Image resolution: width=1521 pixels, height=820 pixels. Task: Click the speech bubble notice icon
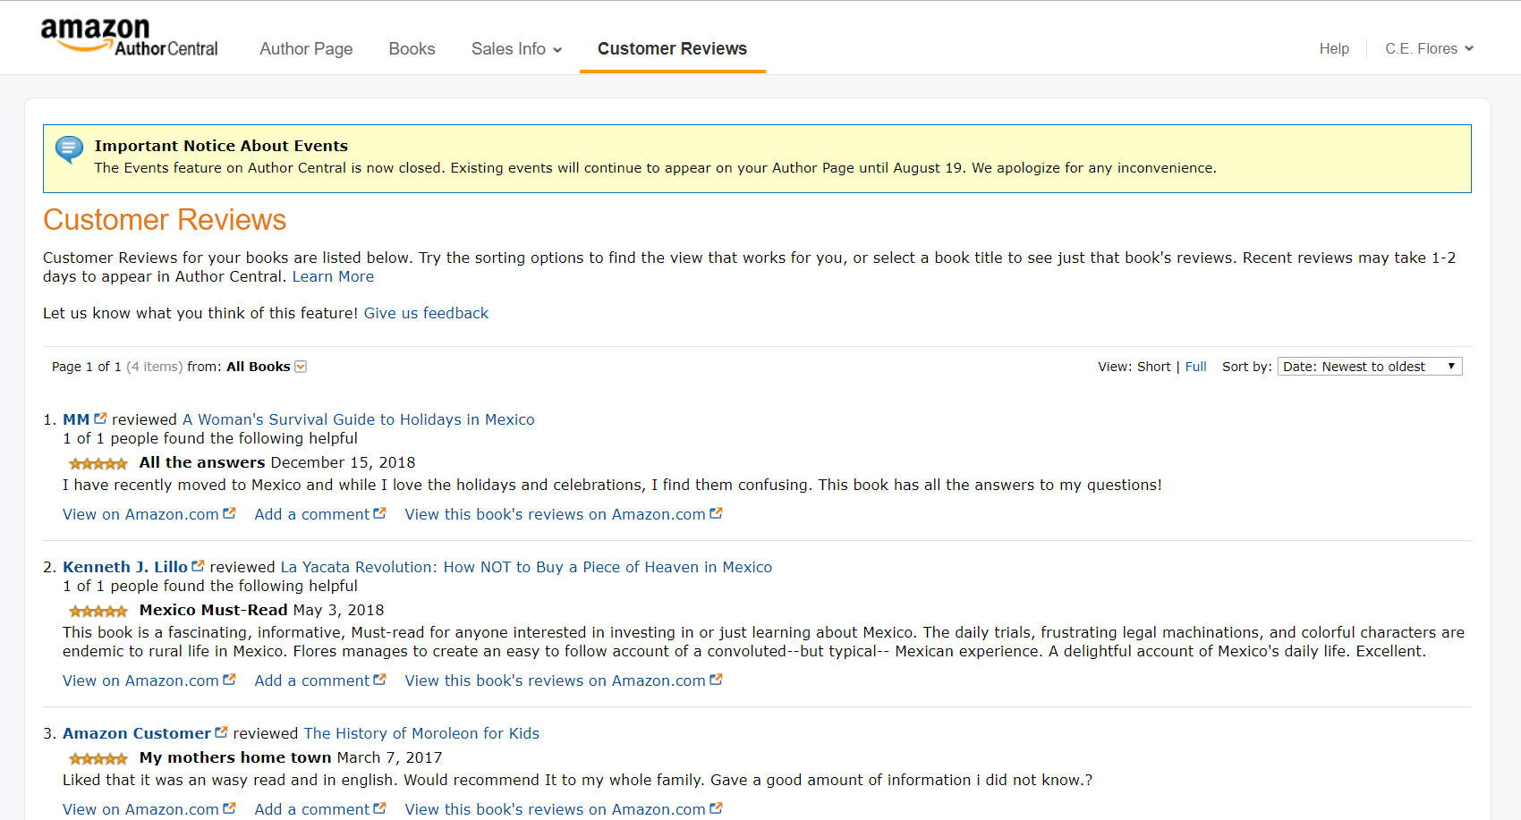tap(69, 149)
